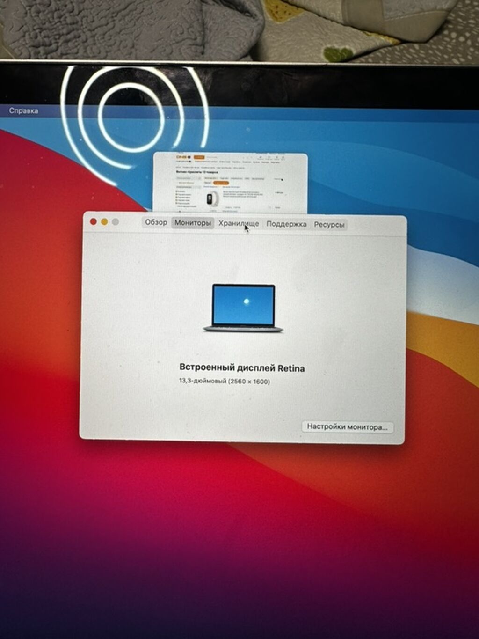Click the Настройки монитора button

[347, 426]
